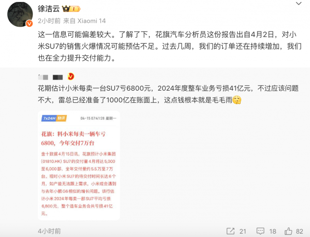This screenshot has height=237, width=310.
Task: Click the like count 82
Action: [x=299, y=231]
